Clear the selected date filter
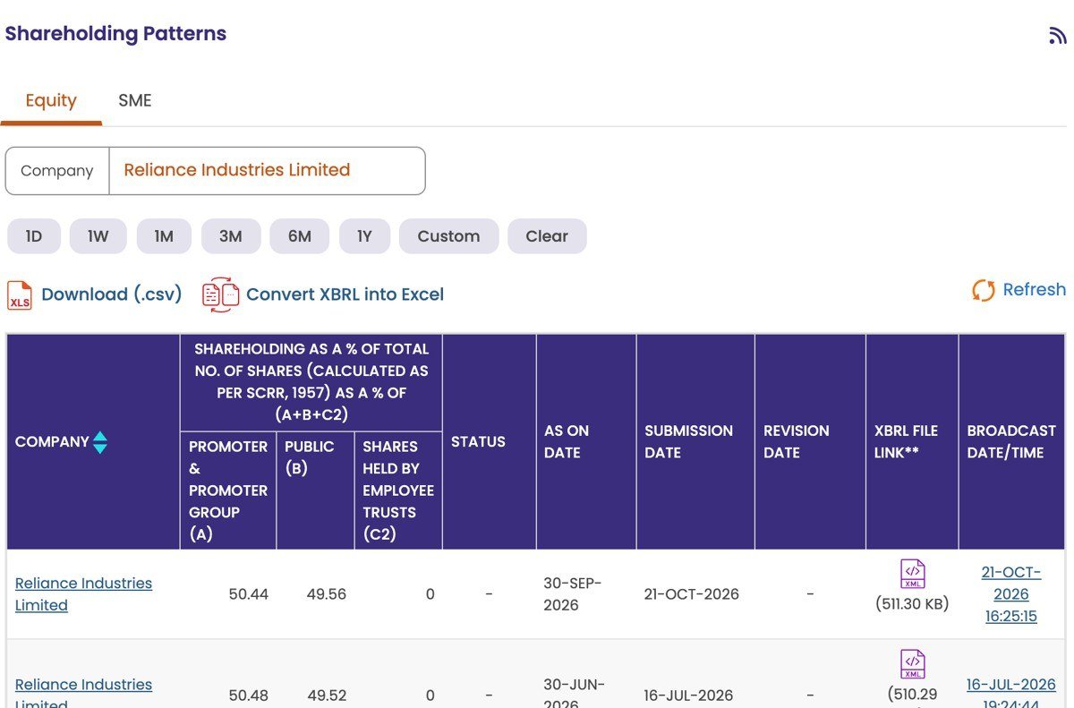Image resolution: width=1074 pixels, height=708 pixels. 547,236
